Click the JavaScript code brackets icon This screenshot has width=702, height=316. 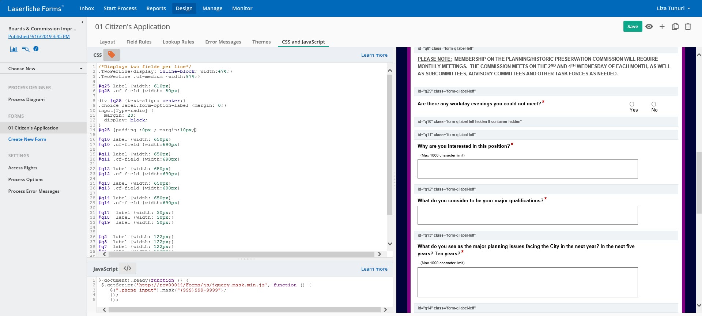[127, 268]
